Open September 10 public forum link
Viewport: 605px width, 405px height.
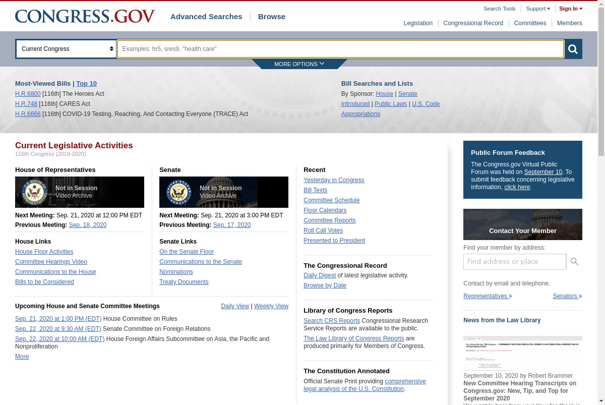[x=543, y=172]
